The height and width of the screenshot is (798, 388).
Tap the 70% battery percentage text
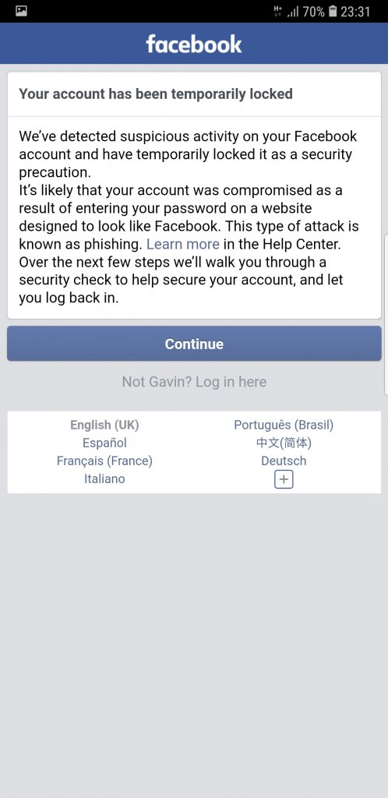pos(313,11)
